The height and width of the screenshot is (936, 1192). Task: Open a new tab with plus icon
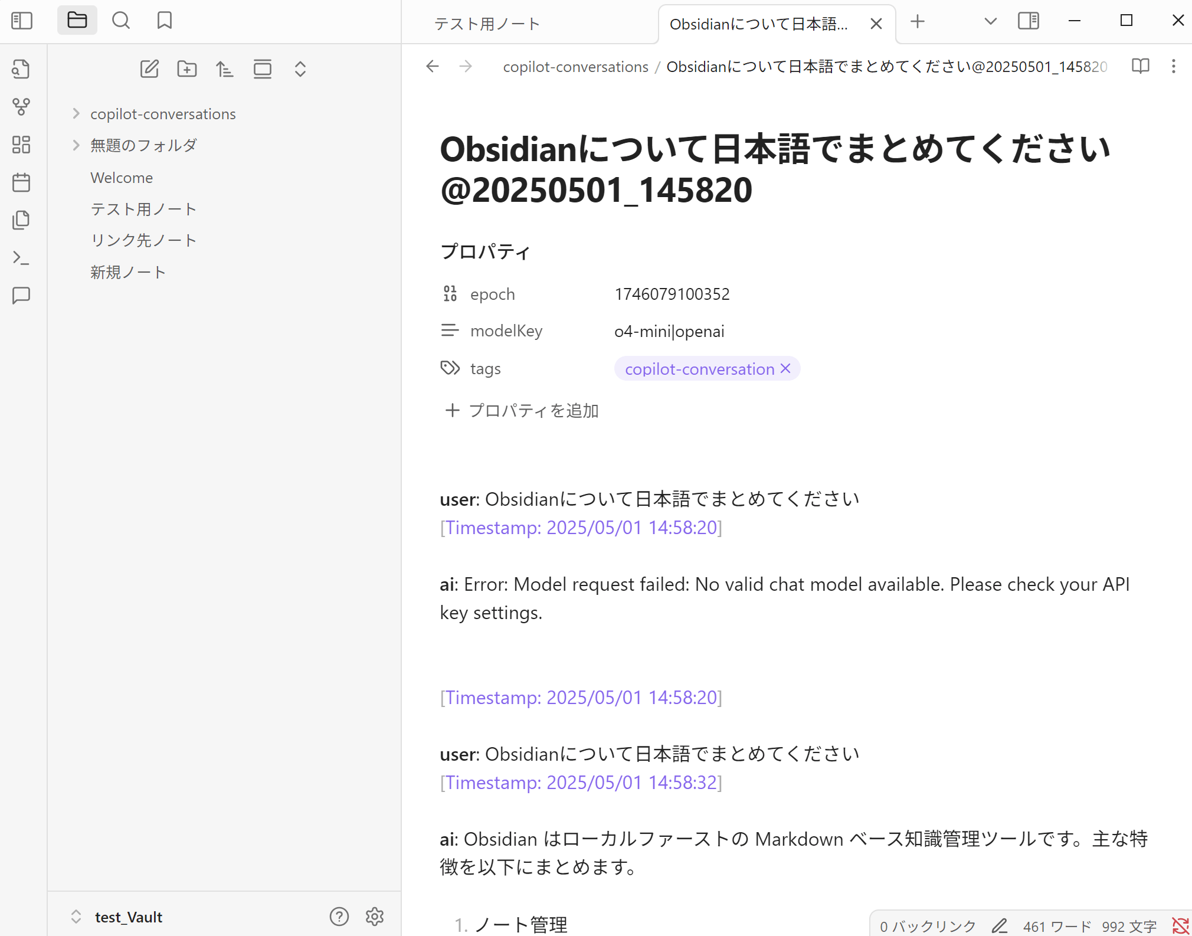click(x=918, y=22)
